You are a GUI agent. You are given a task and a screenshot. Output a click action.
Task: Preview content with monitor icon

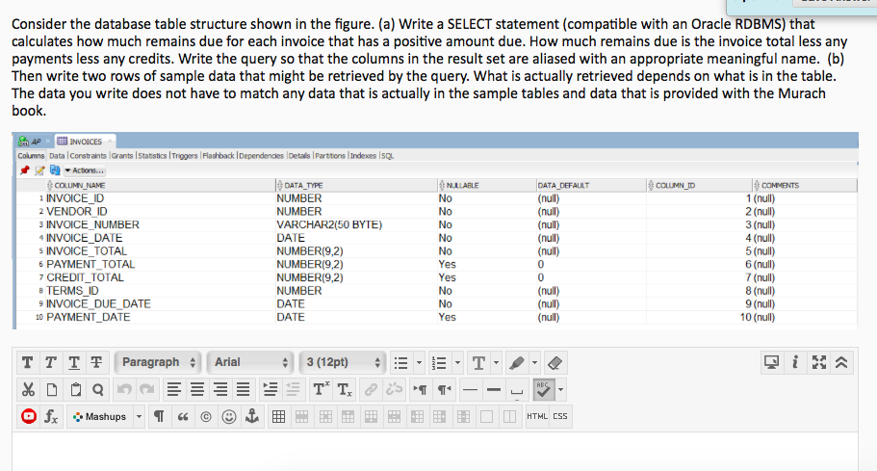click(x=771, y=362)
